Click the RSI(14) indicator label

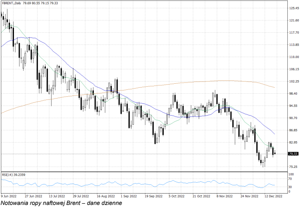coord(14,175)
